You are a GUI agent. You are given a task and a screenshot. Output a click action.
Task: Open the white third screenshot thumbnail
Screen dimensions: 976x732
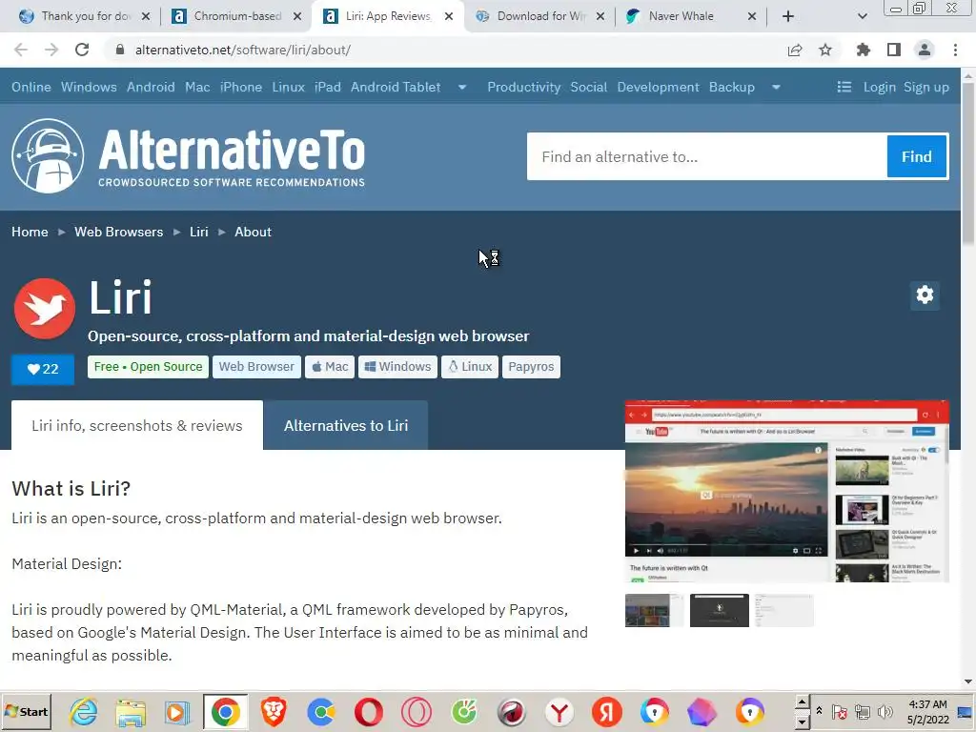(x=784, y=610)
